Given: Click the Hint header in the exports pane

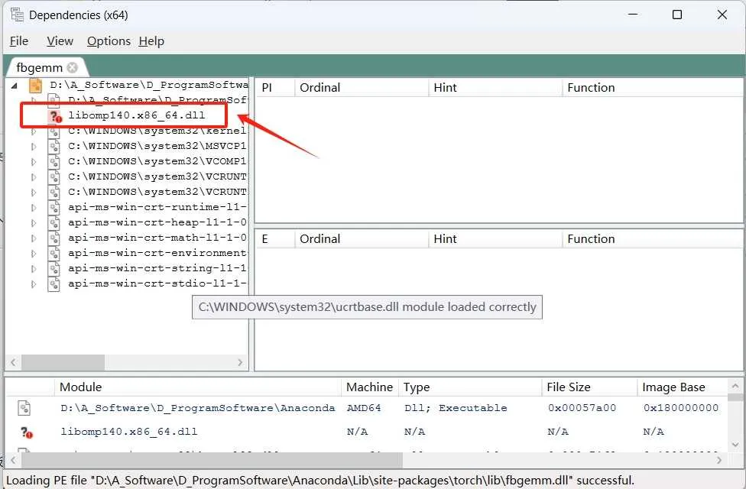Looking at the screenshot, I should (495, 239).
